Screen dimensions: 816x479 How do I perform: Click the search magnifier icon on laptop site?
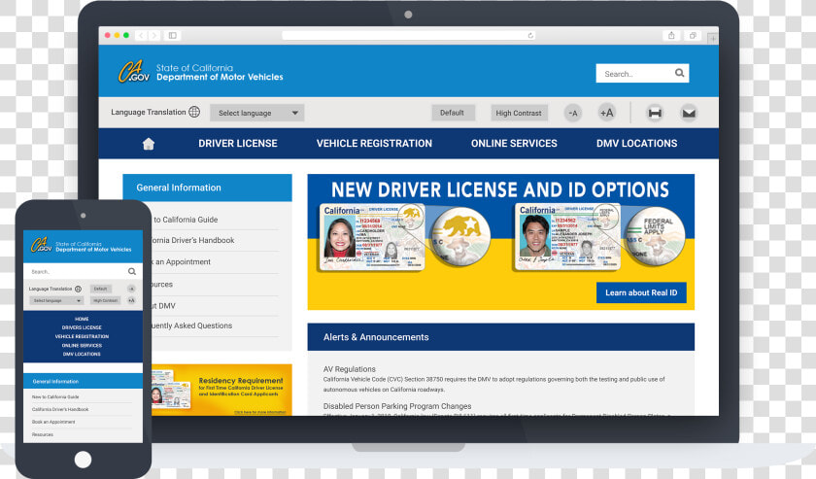[679, 74]
